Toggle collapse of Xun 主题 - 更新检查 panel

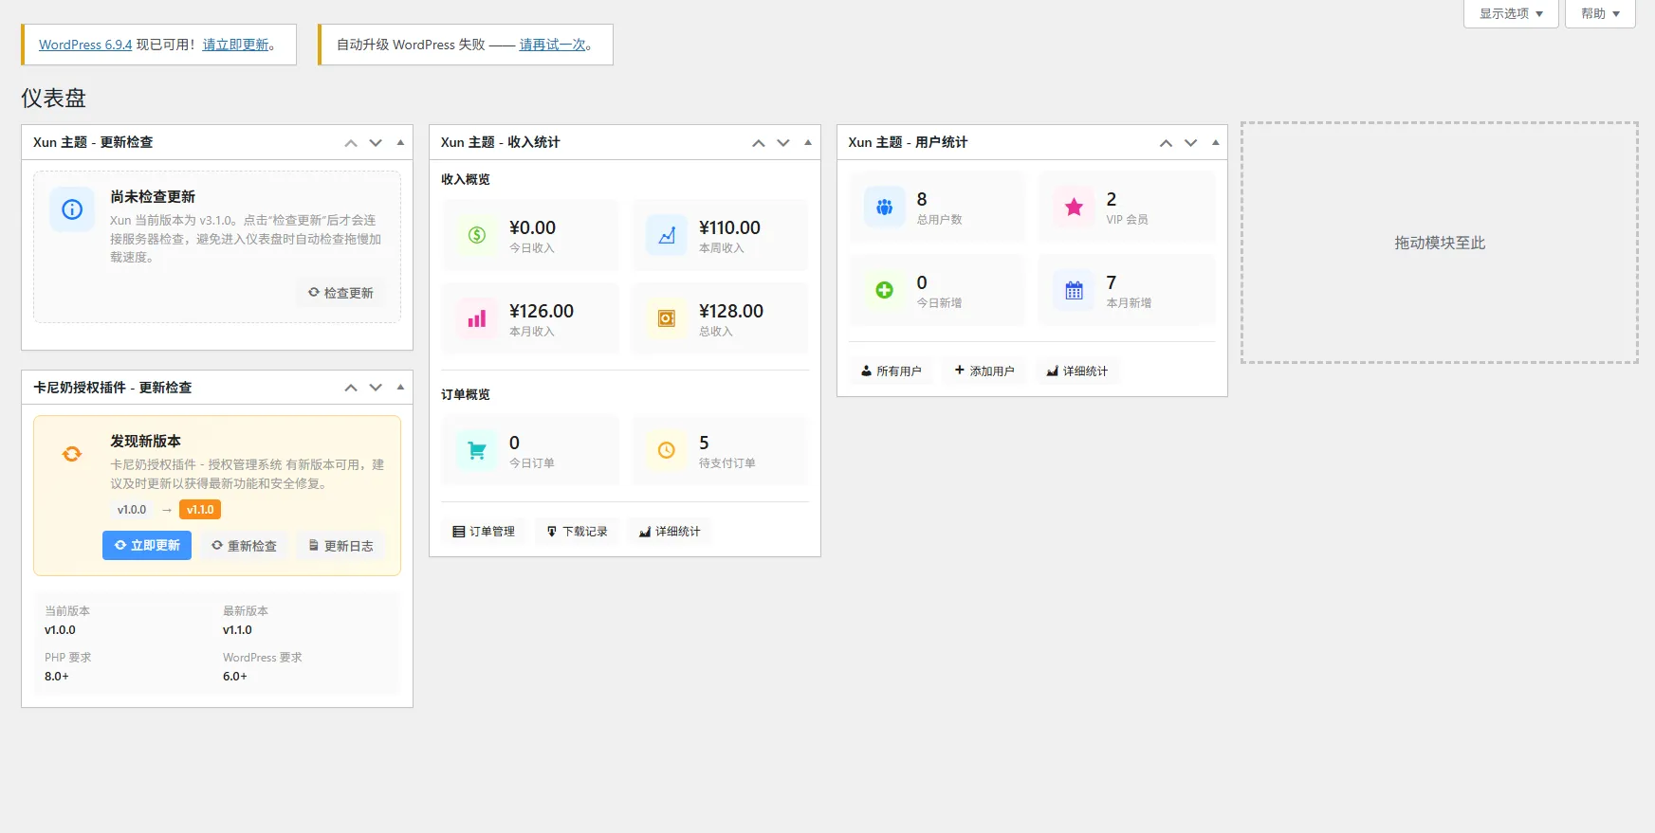(400, 142)
